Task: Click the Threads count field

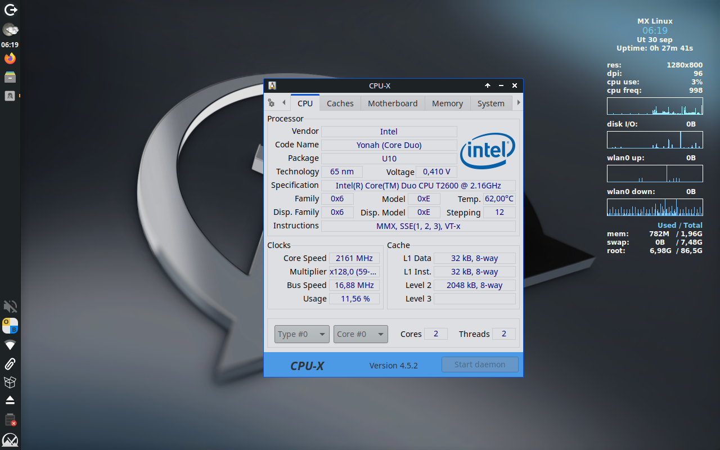Action: pyautogui.click(x=504, y=334)
